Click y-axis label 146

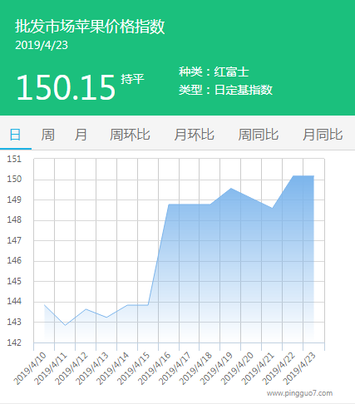pyautogui.click(x=14, y=261)
